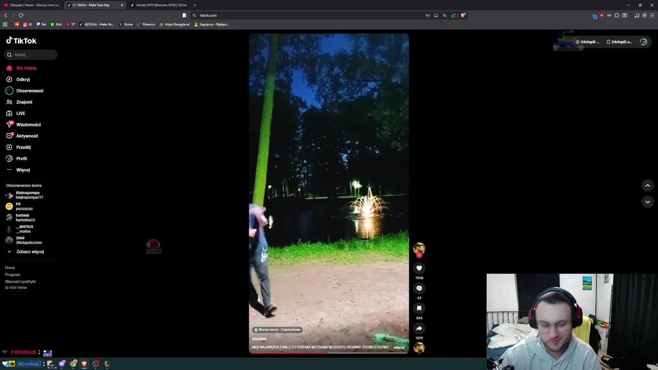Open Filman.cc bookmark
Screen dimensions: 658x370
click(x=147, y=24)
